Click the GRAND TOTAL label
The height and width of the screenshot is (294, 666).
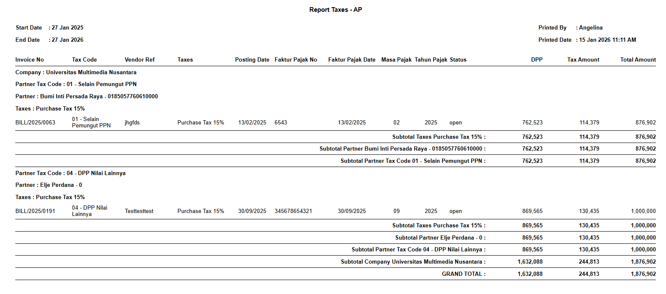pos(463,274)
